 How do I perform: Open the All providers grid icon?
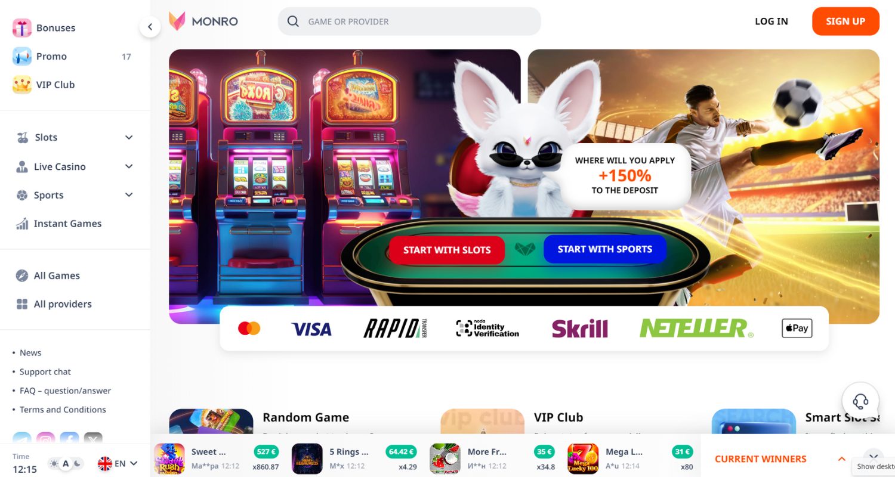pos(22,304)
